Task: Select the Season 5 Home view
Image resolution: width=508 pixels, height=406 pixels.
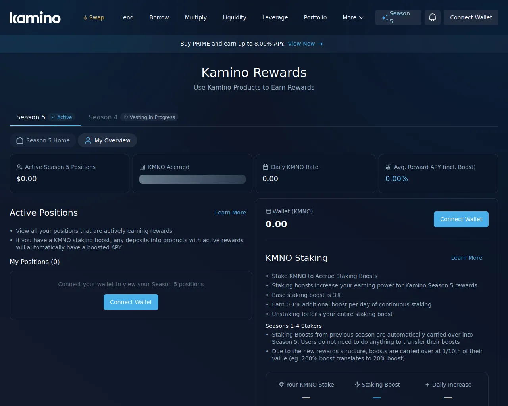Action: [43, 140]
